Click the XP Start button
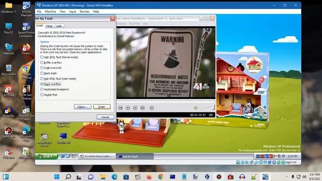Image resolution: width=322 pixels, height=181 pixels. pos(46,156)
